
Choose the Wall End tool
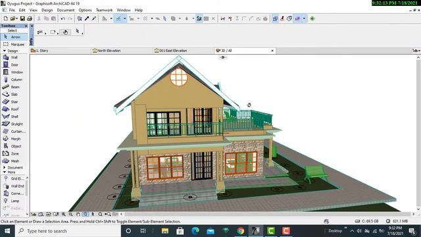coord(13,186)
